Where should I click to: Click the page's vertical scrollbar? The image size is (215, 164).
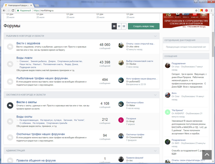[x=213, y=72]
